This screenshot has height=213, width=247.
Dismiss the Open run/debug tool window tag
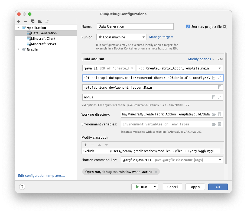156,172
